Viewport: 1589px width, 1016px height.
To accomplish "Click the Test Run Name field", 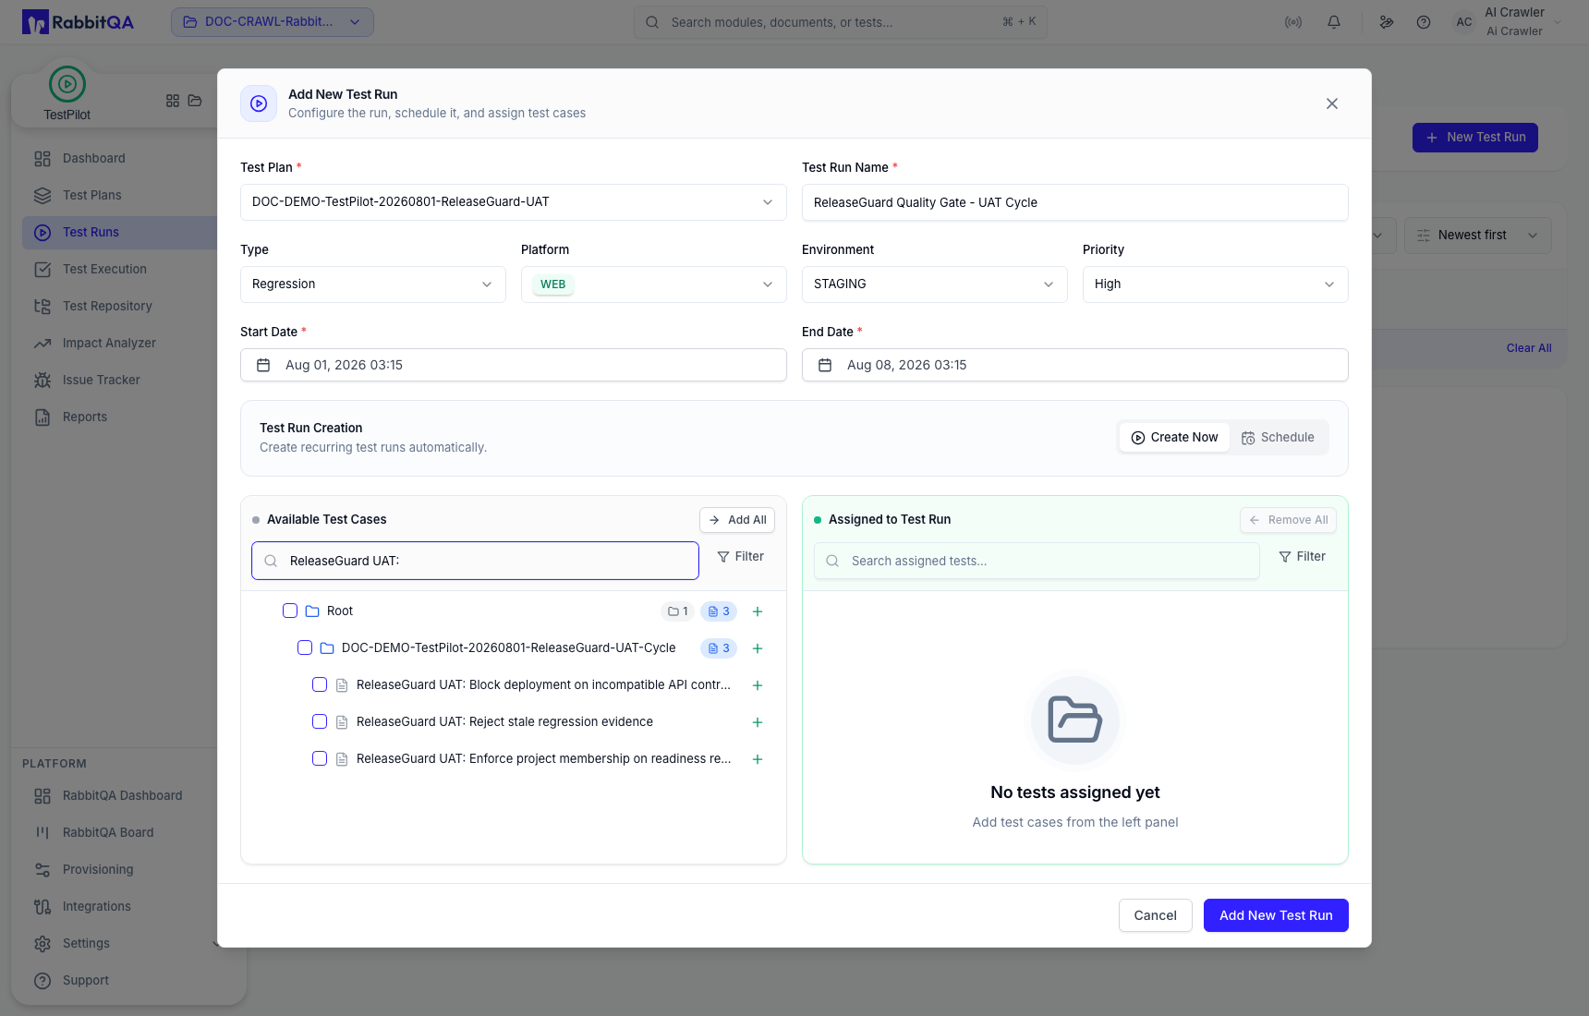I will coord(1075,202).
